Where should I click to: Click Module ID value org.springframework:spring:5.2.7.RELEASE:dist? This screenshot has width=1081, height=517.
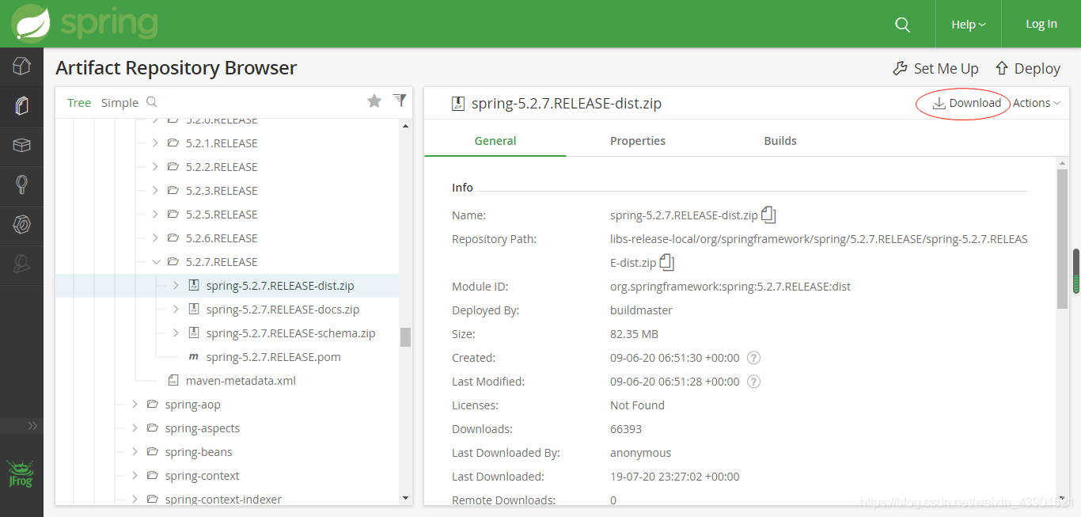(730, 287)
